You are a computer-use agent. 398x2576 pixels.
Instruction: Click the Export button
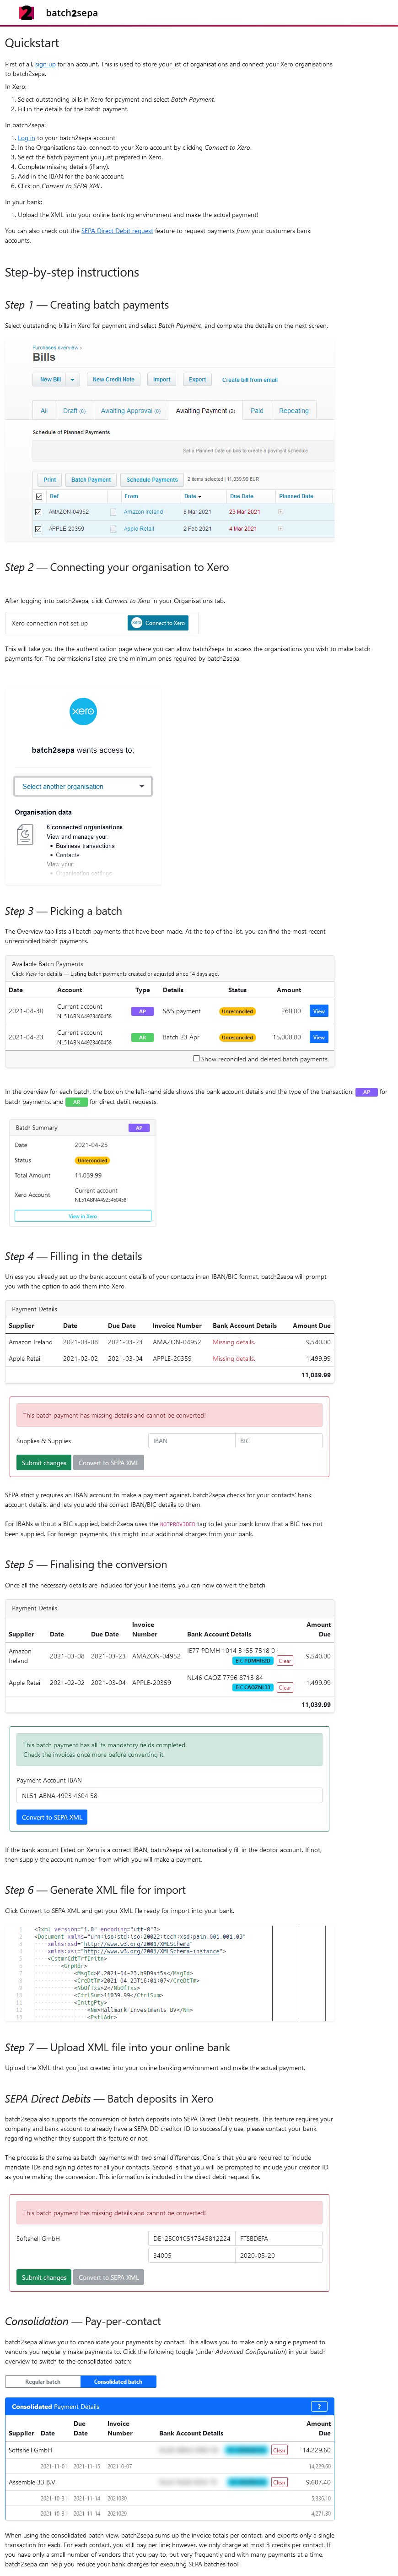click(197, 380)
